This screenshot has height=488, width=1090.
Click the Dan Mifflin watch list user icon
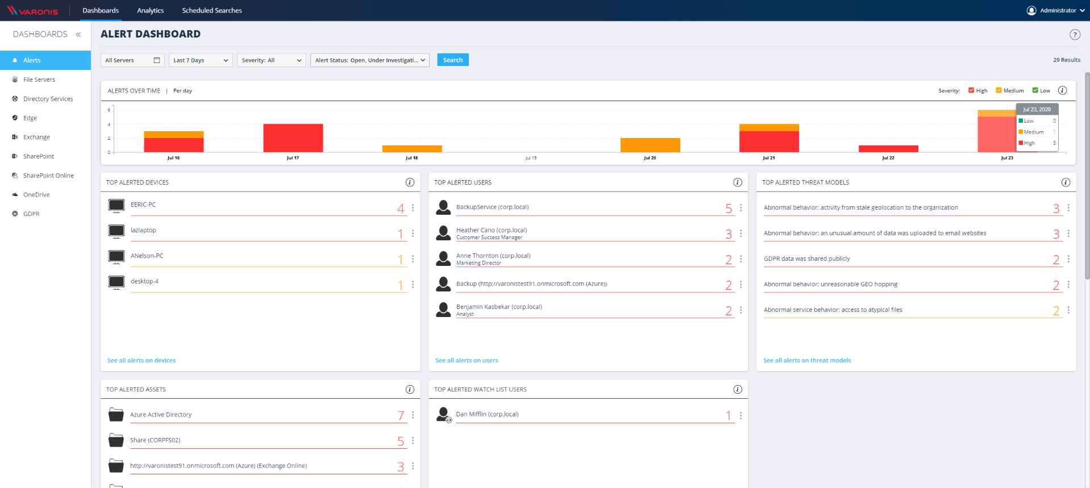444,415
